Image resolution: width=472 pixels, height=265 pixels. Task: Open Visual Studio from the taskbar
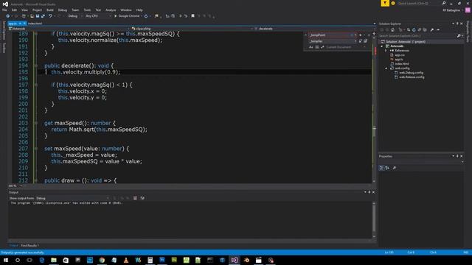pos(235,260)
